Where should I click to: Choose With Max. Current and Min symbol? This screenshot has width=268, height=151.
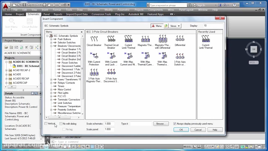[128, 56]
